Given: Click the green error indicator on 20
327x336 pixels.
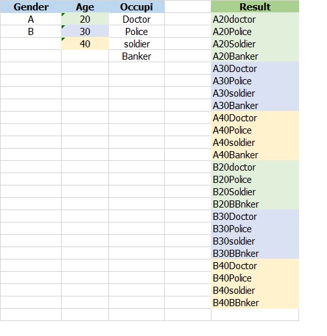Looking at the screenshot, I should pyautogui.click(x=63, y=14).
